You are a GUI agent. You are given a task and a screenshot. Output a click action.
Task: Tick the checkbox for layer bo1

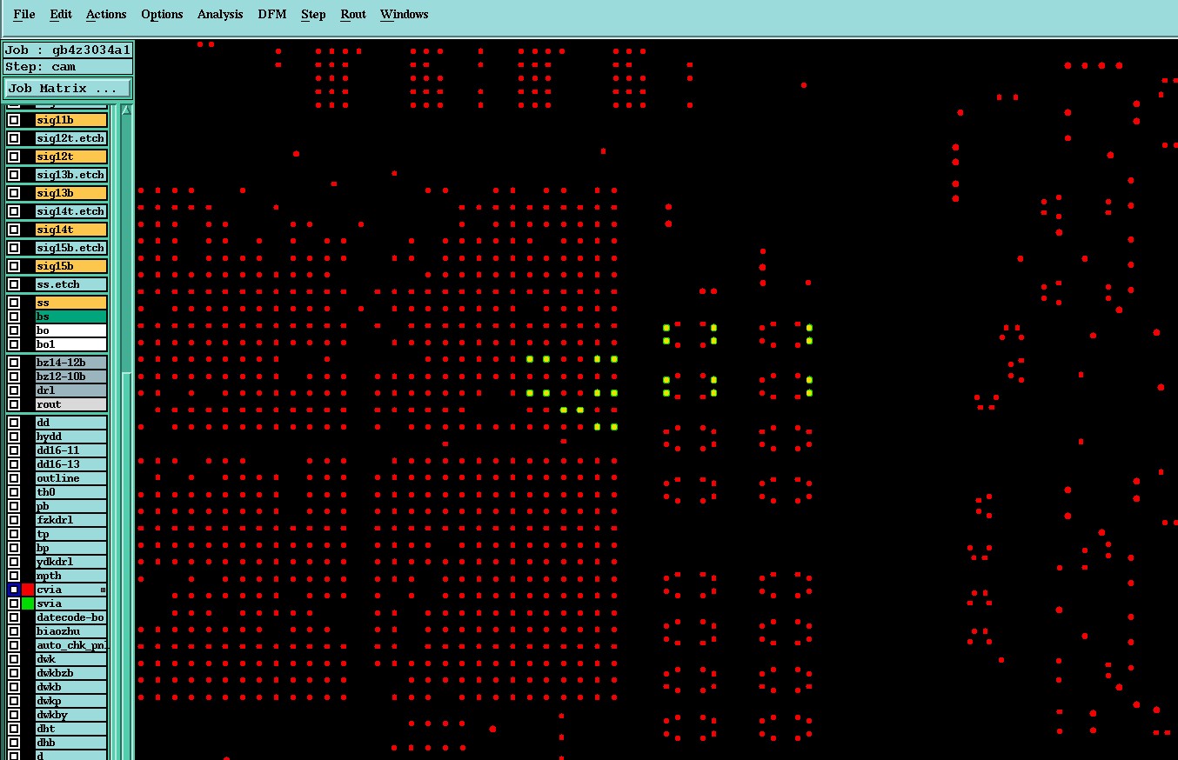(14, 344)
